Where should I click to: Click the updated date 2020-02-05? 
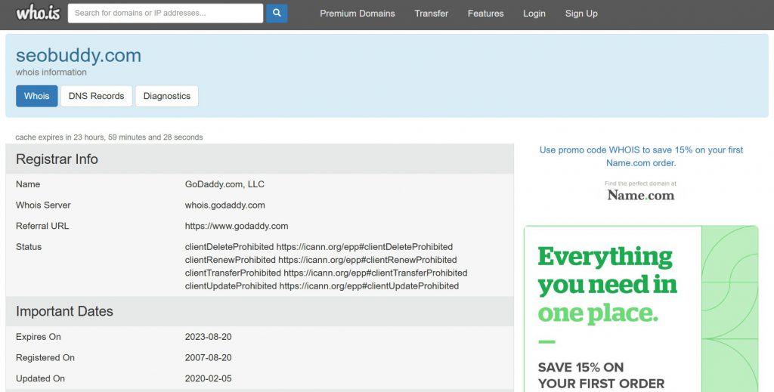(x=209, y=378)
